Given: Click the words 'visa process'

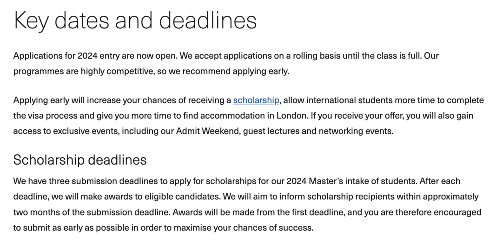Looking at the screenshot, I should pyautogui.click(x=51, y=116).
